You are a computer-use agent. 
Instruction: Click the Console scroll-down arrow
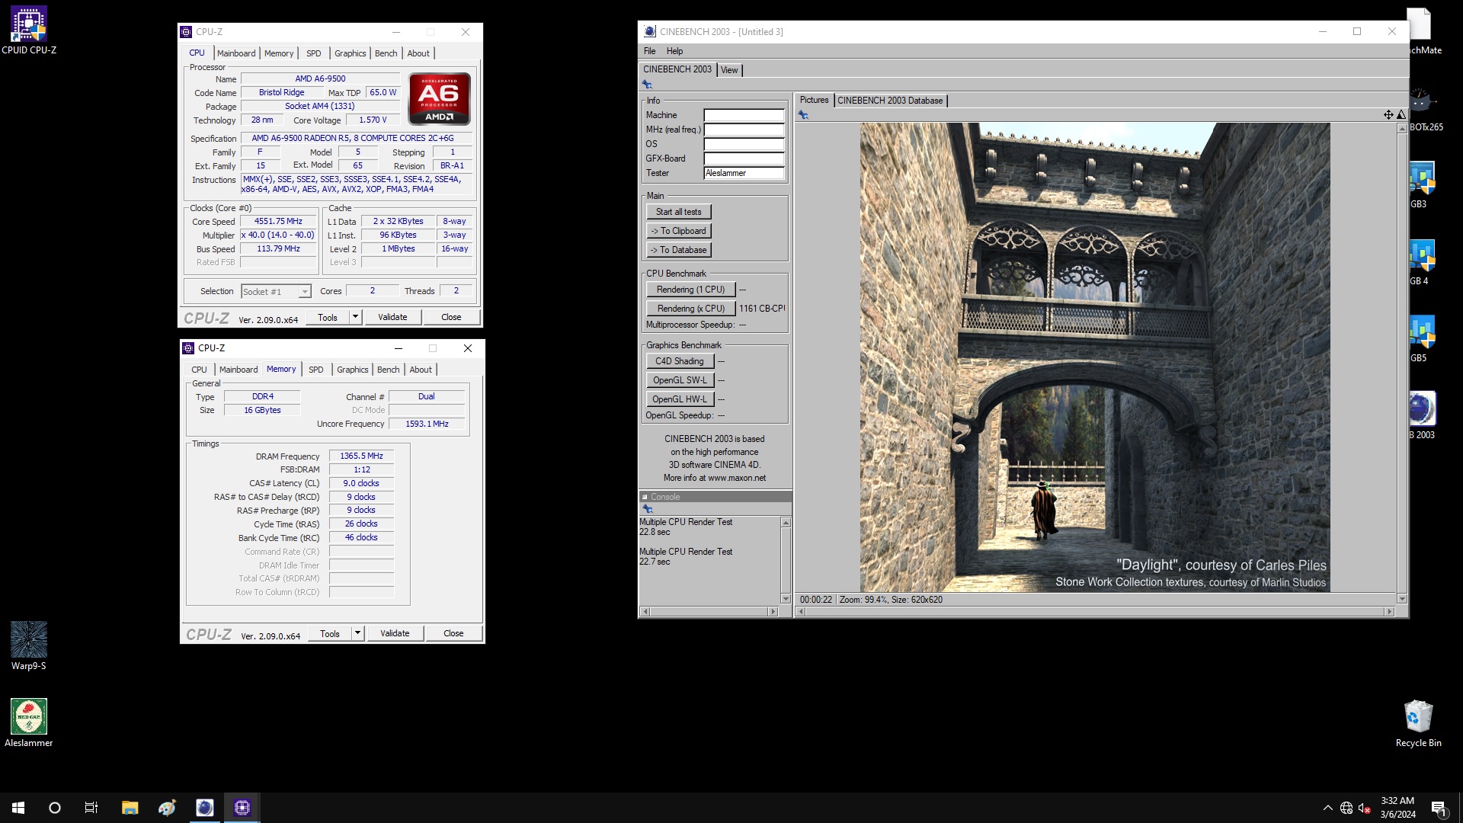(786, 599)
